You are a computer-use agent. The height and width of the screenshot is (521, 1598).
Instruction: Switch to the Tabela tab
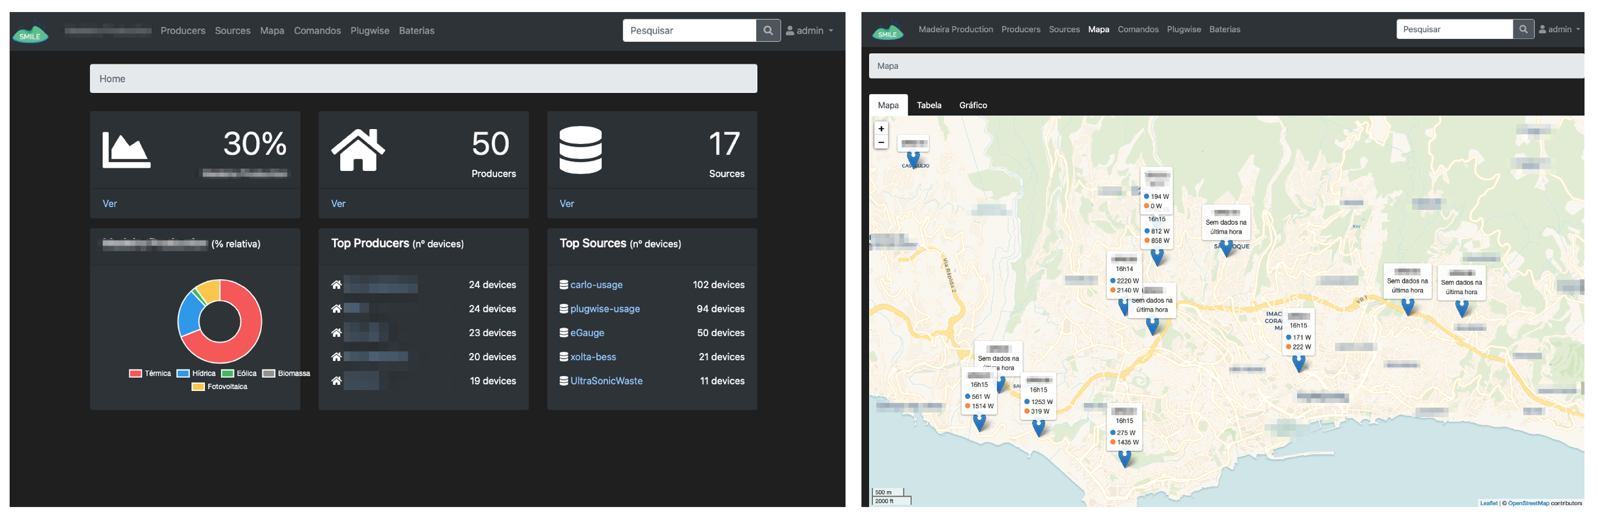coord(928,105)
